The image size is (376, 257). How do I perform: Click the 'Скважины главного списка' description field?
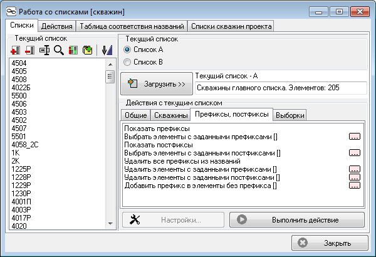click(x=281, y=88)
